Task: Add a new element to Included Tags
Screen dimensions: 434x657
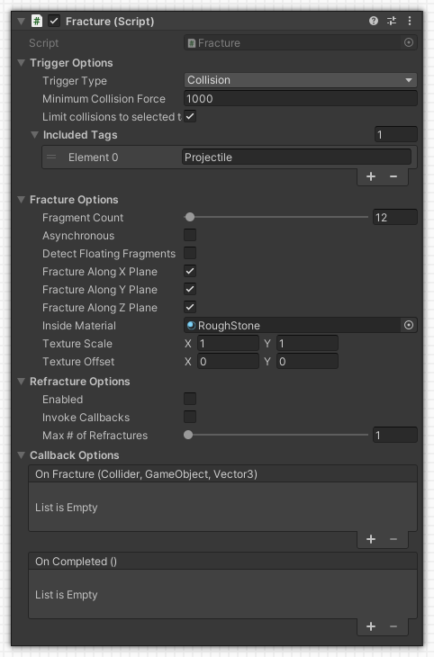Action: [x=371, y=176]
